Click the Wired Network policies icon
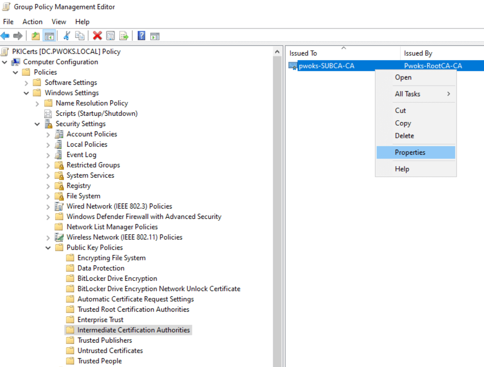Viewport: 484px width, 367px height. coord(59,206)
